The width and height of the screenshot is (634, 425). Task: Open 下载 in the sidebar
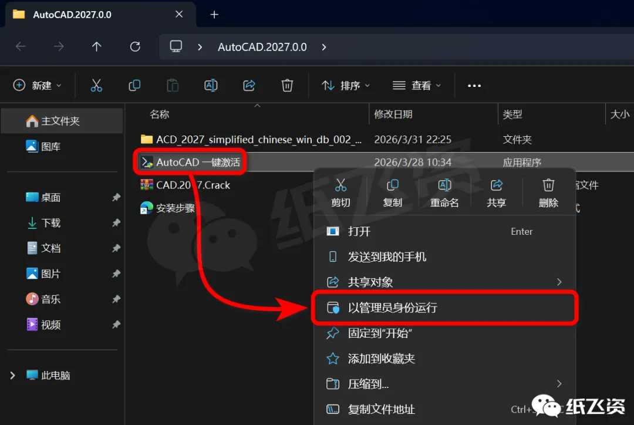click(x=43, y=223)
